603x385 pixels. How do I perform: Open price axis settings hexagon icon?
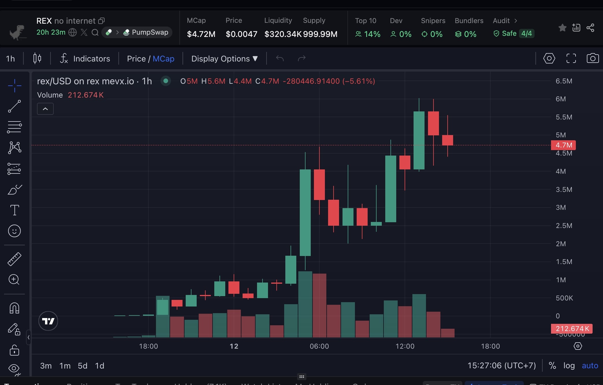(578, 346)
